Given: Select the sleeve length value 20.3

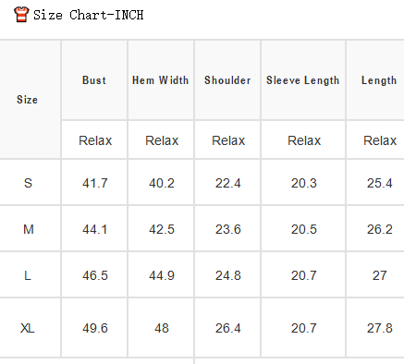Looking at the screenshot, I should coord(304,183).
